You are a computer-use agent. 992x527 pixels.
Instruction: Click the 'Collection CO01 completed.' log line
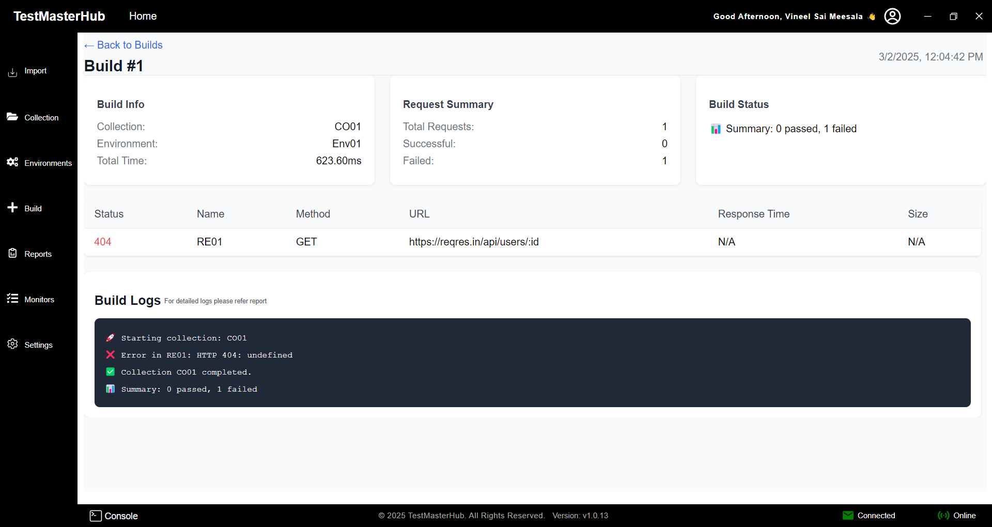pos(186,372)
